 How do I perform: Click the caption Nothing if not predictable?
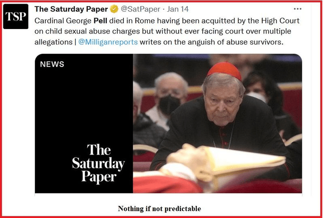coord(159,209)
